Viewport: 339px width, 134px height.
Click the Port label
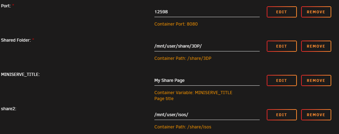pos(6,6)
